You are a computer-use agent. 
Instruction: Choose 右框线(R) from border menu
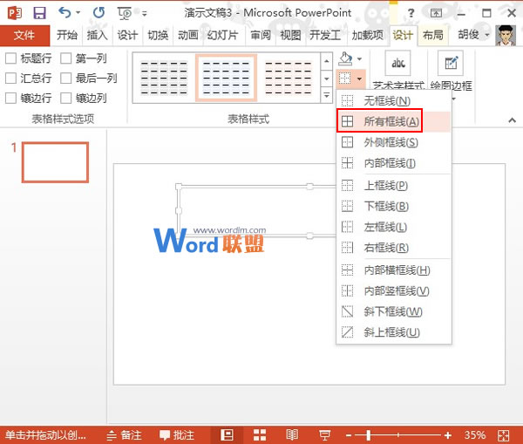click(394, 248)
